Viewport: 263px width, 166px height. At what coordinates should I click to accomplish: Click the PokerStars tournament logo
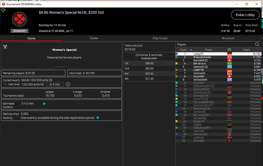pyautogui.click(x=20, y=19)
